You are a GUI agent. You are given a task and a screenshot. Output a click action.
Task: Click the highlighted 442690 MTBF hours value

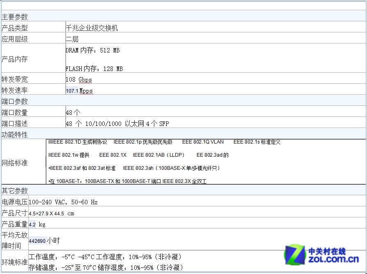point(37,241)
